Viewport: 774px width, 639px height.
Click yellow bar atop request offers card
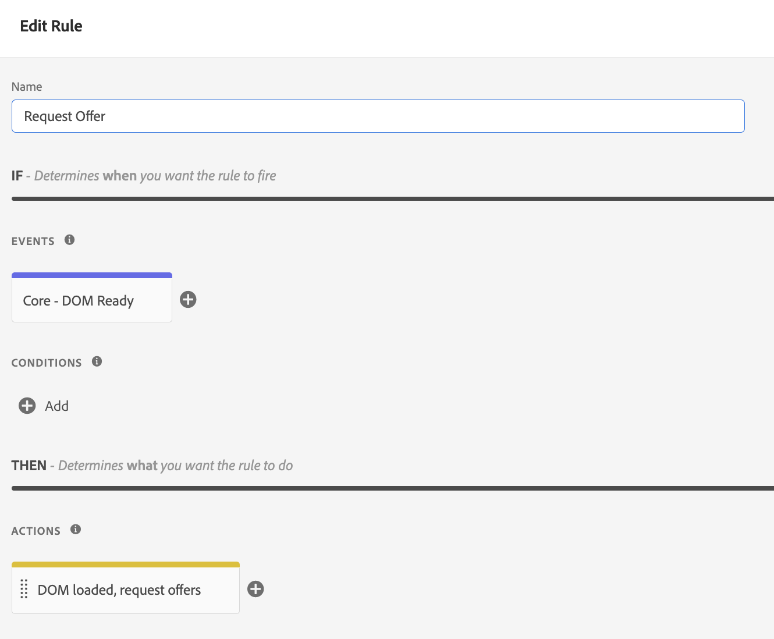click(x=126, y=565)
